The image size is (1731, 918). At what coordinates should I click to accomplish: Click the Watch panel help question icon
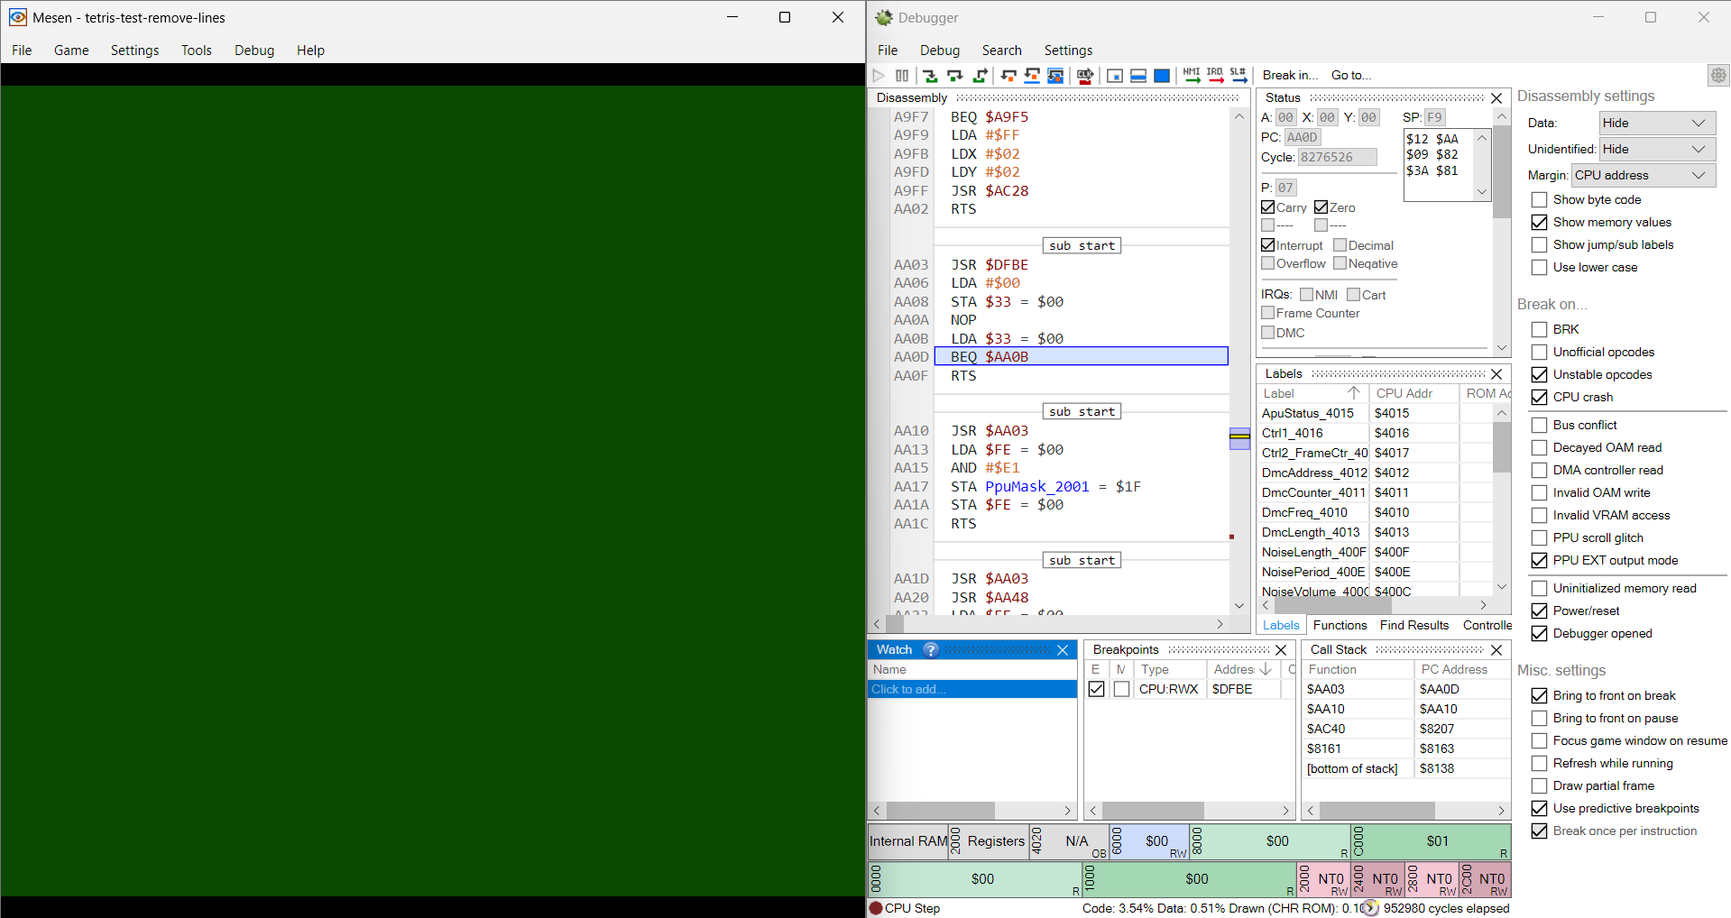coord(931,649)
